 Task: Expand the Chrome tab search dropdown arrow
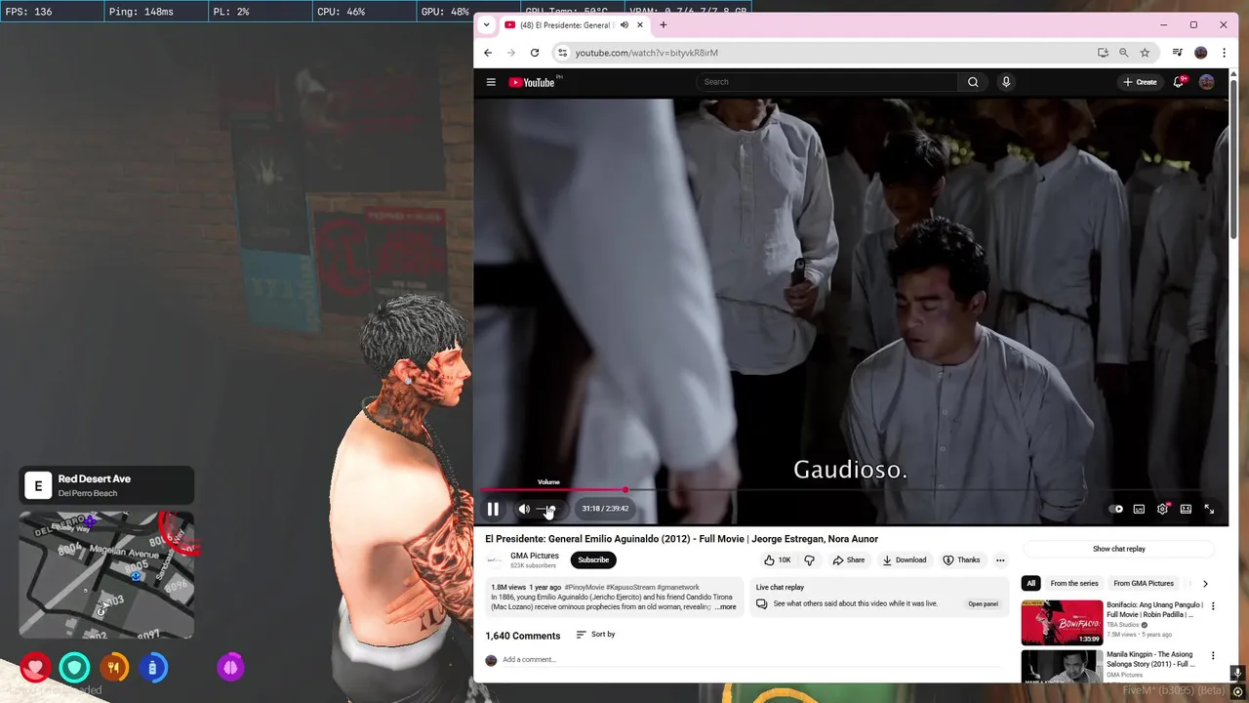[486, 25]
